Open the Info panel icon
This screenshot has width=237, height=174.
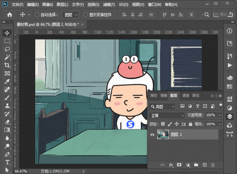[x=230, y=31]
